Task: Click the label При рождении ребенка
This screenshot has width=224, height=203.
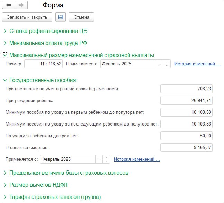Action: [x=30, y=101]
